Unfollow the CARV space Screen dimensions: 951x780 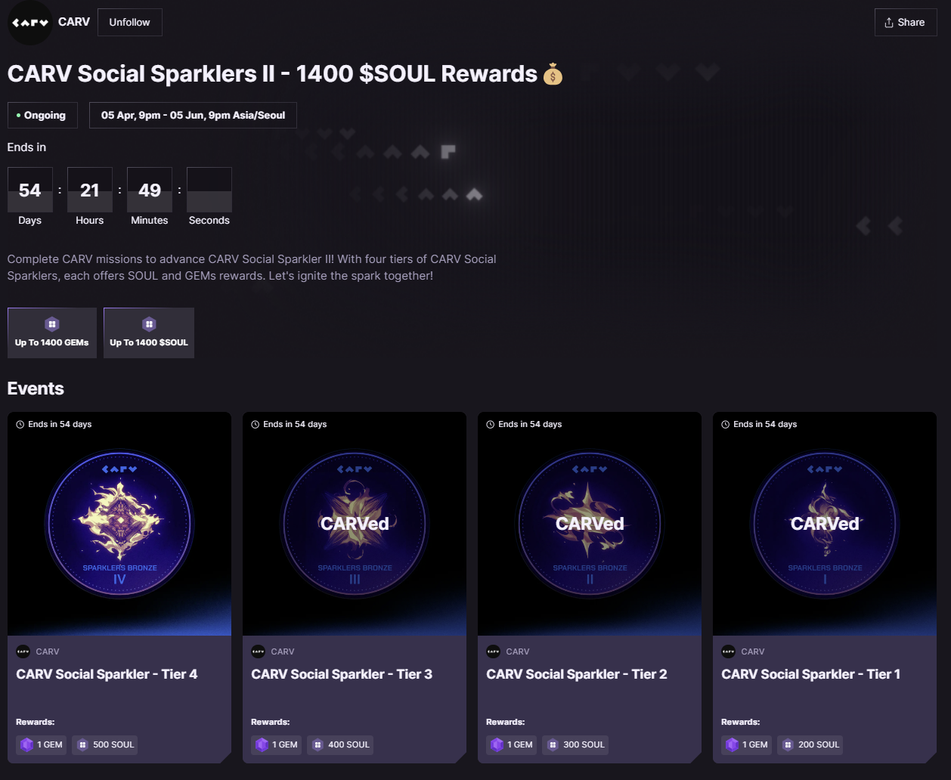130,23
